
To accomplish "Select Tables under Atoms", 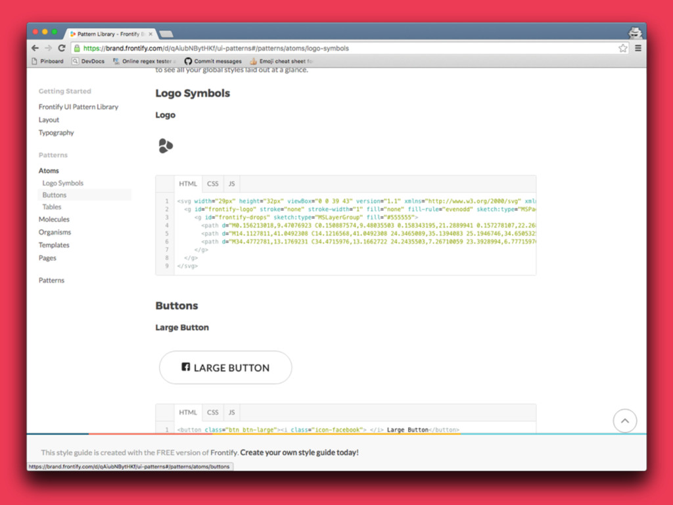I will tap(52, 207).
